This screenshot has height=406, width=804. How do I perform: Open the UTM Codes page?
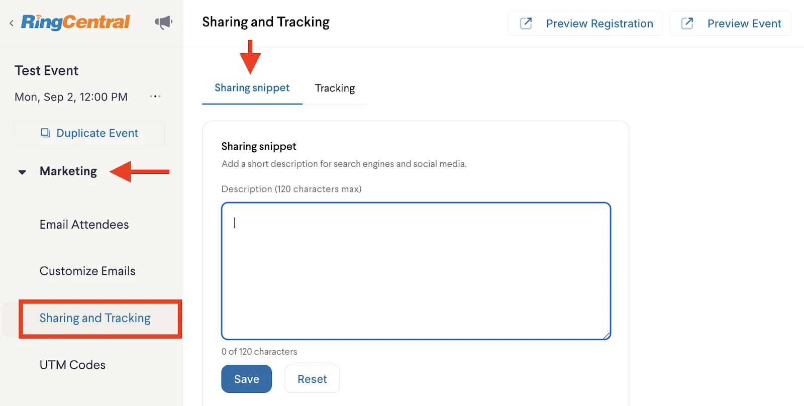(72, 365)
